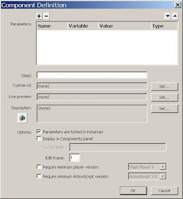Enable Display in Components panel
This screenshot has width=183, height=199.
(x=39, y=139)
